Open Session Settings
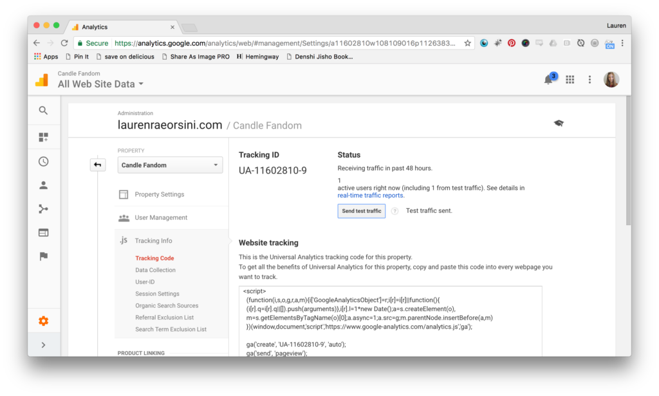Screen dimensions: 659x396 pyautogui.click(x=157, y=294)
